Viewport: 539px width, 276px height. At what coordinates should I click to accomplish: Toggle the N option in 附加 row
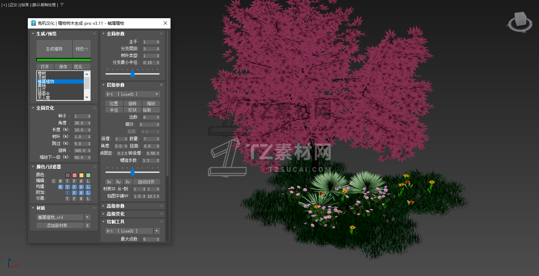point(81,193)
